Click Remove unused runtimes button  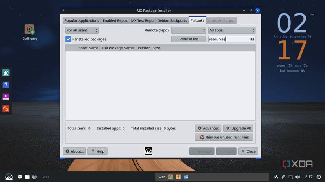click(224, 137)
